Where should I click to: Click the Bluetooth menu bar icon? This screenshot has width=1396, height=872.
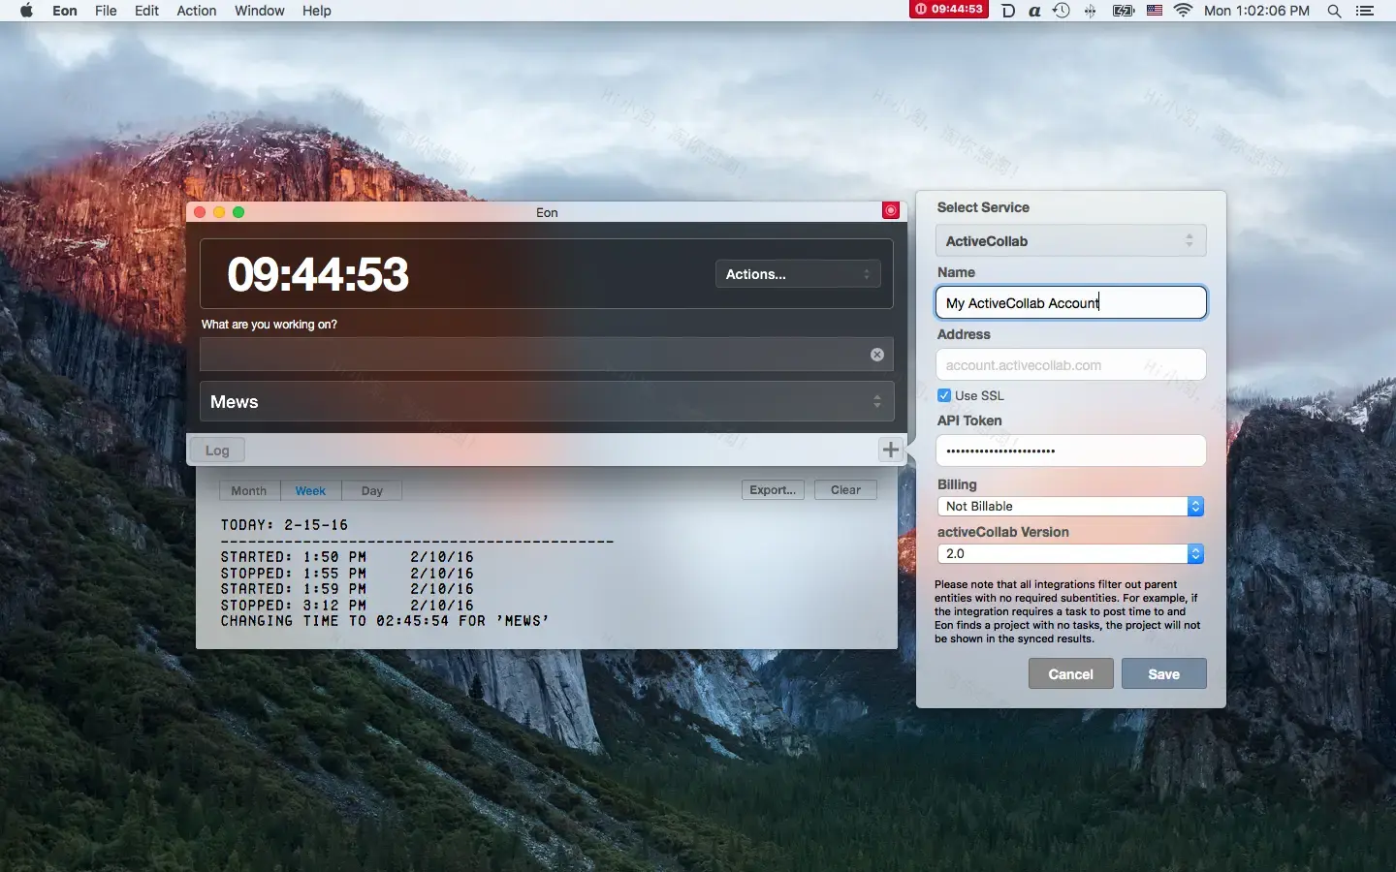(x=1092, y=11)
